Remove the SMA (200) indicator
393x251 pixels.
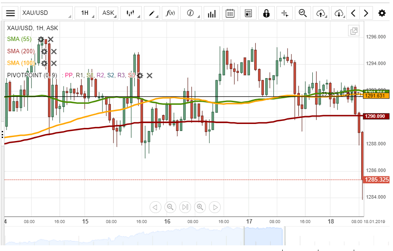point(54,52)
